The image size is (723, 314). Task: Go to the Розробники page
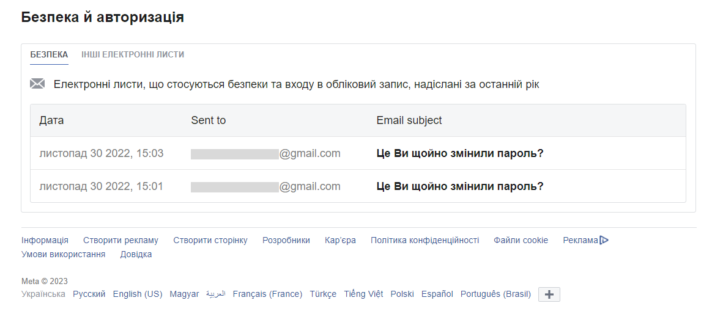pos(286,240)
